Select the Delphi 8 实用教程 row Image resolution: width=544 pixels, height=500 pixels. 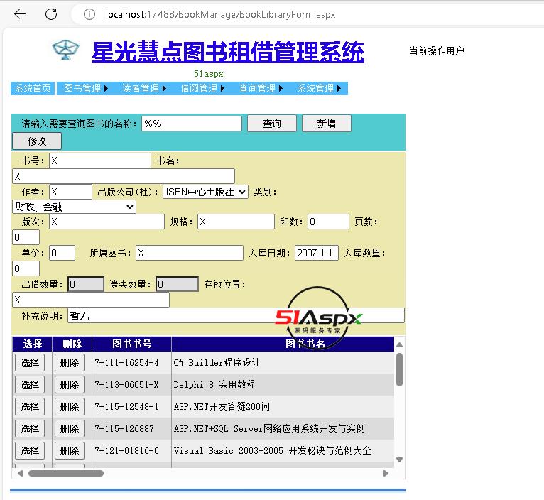tap(30, 385)
